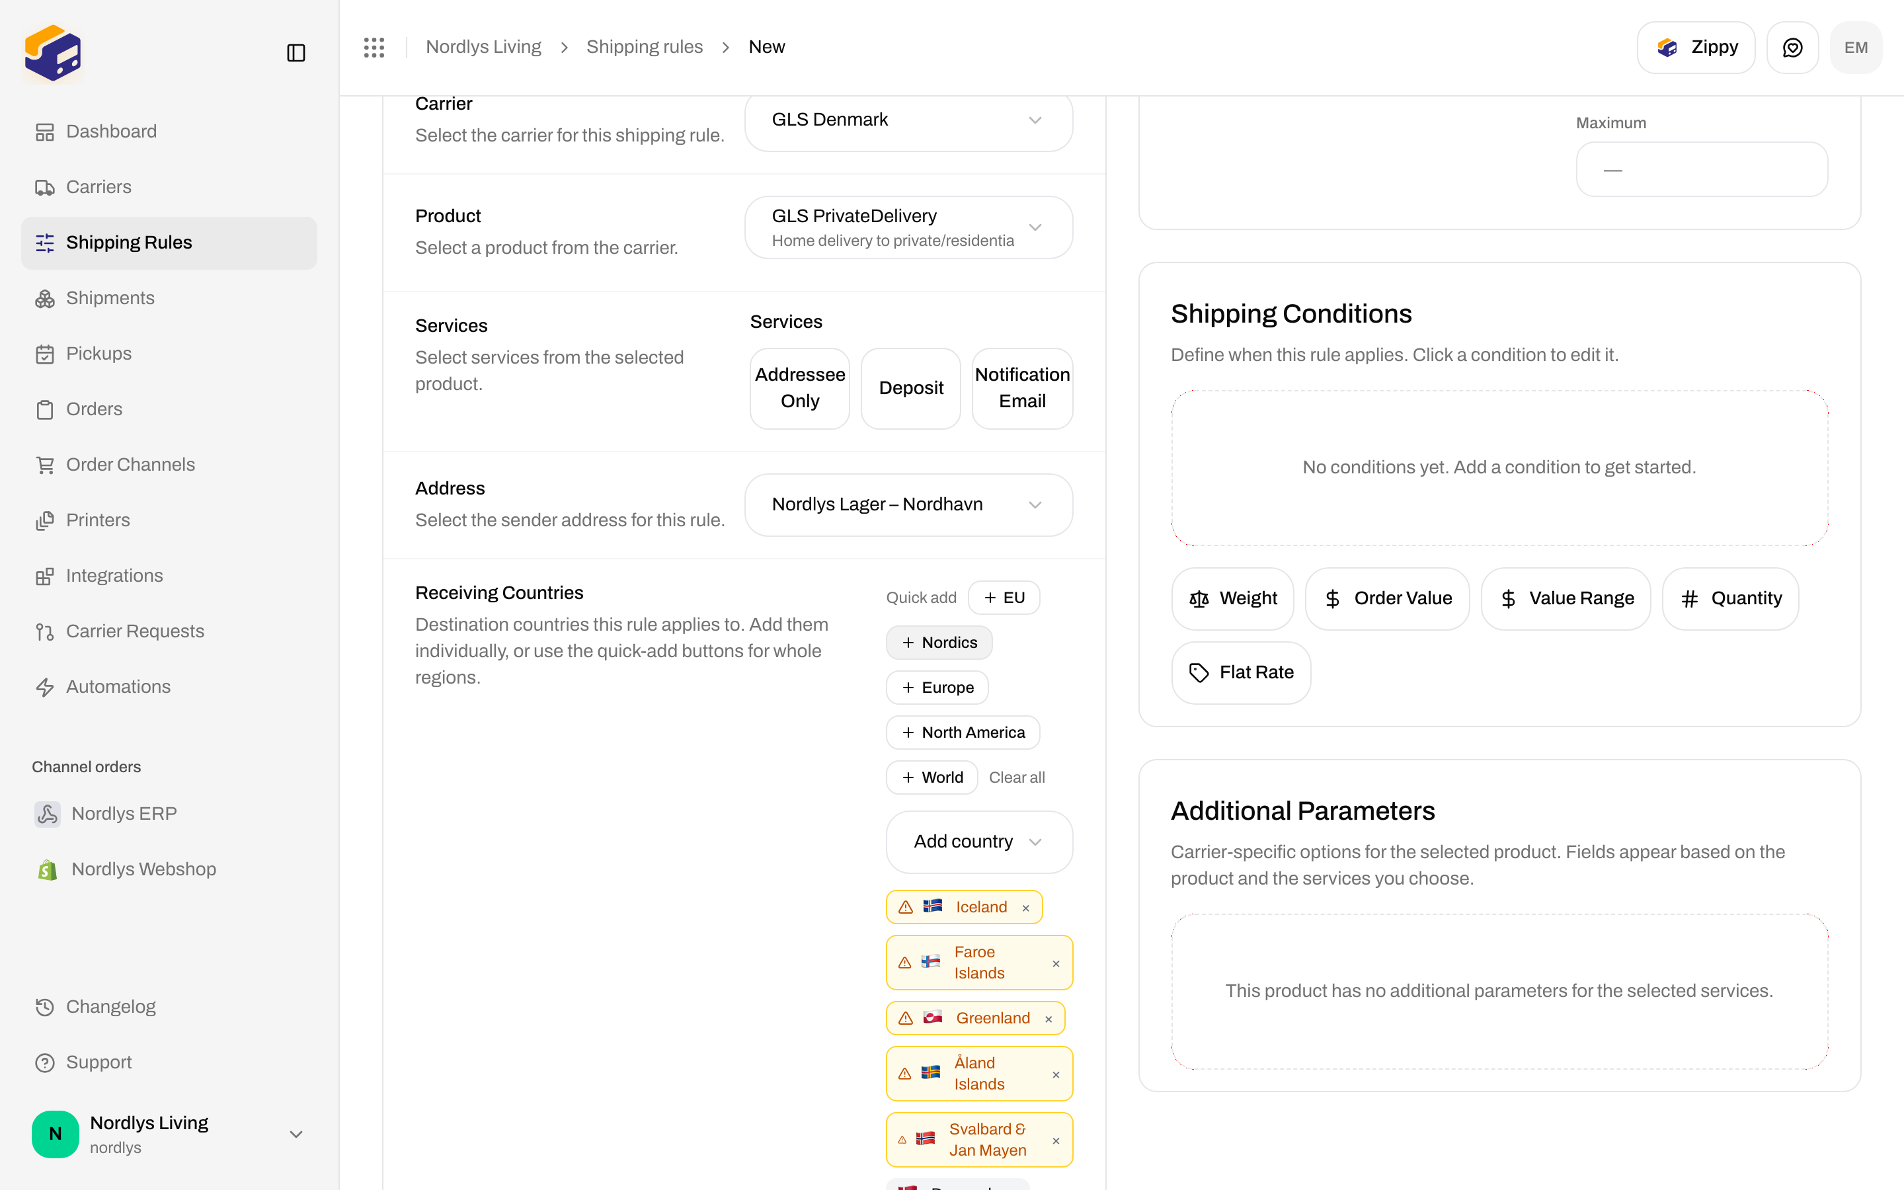Click the Iceland warning icon
This screenshot has width=1904, height=1190.
click(906, 908)
